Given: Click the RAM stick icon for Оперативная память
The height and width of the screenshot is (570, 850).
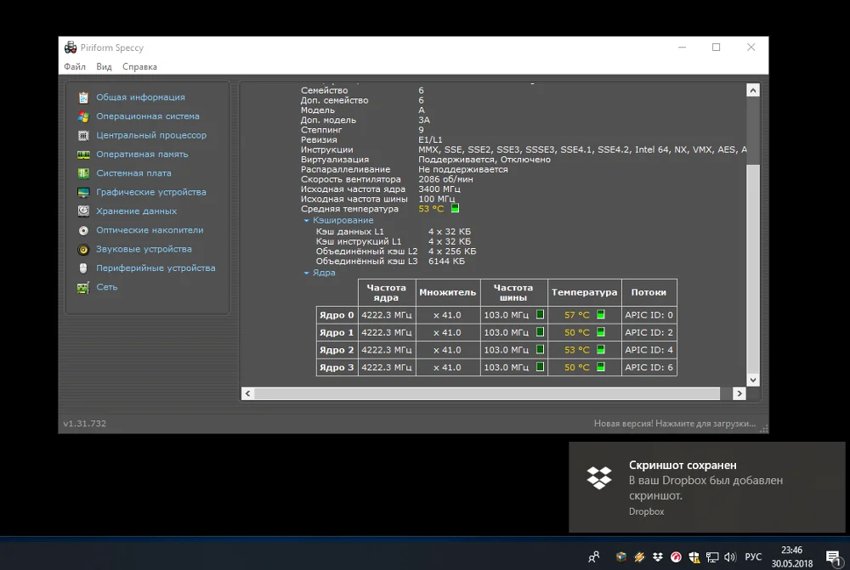Looking at the screenshot, I should [x=83, y=155].
